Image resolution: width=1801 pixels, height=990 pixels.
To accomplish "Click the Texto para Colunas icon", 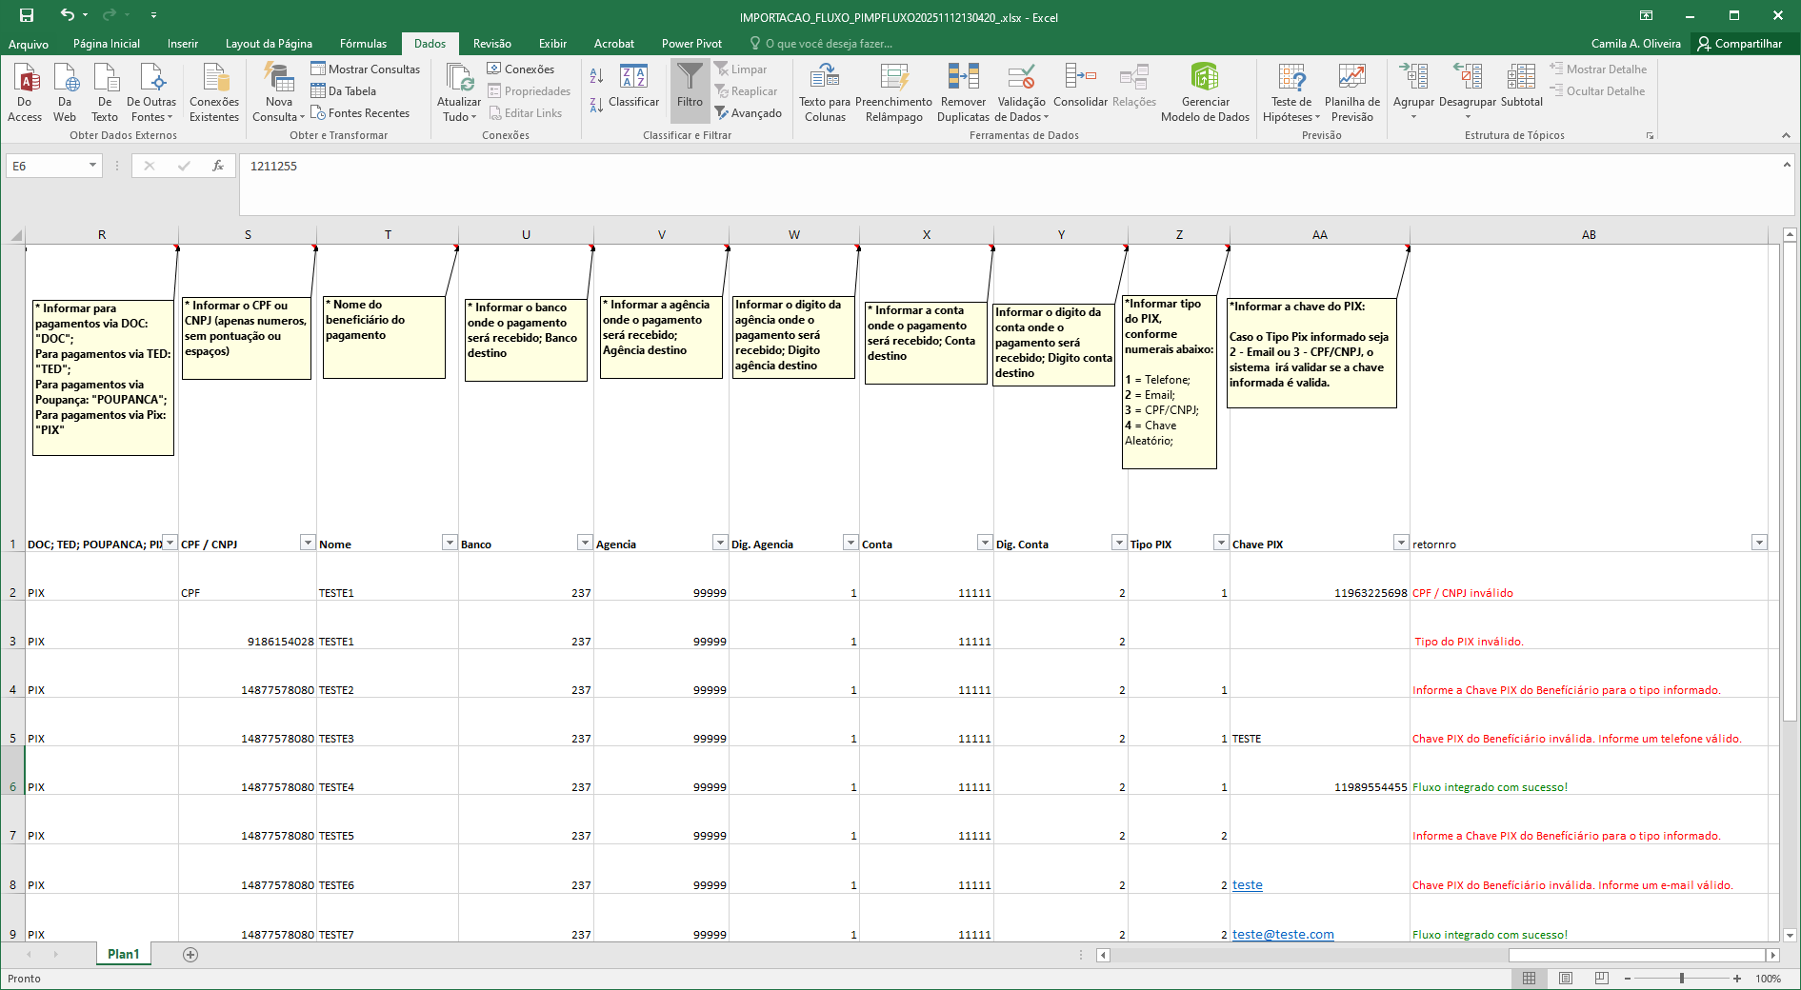I will coord(824,77).
